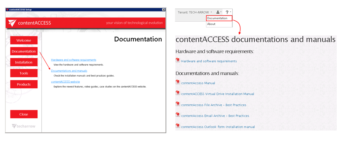Close the contentACCESS Setup window

click(x=164, y=10)
